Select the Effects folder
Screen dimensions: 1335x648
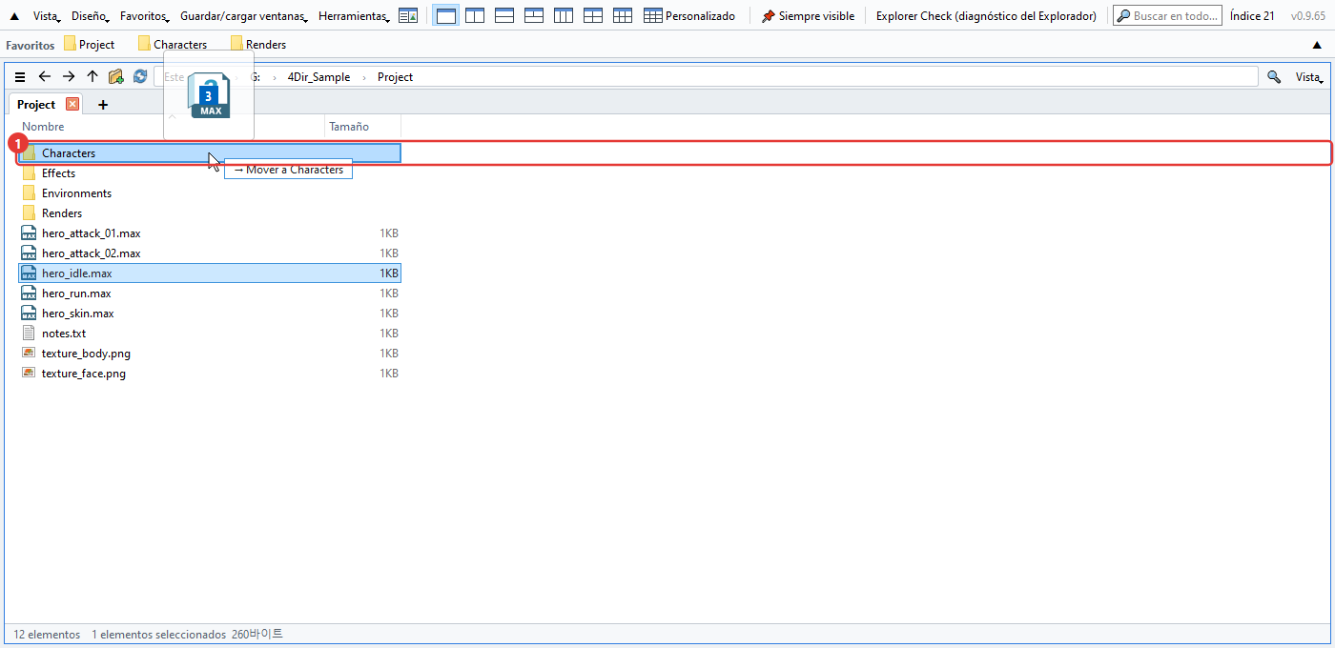[x=210, y=173]
